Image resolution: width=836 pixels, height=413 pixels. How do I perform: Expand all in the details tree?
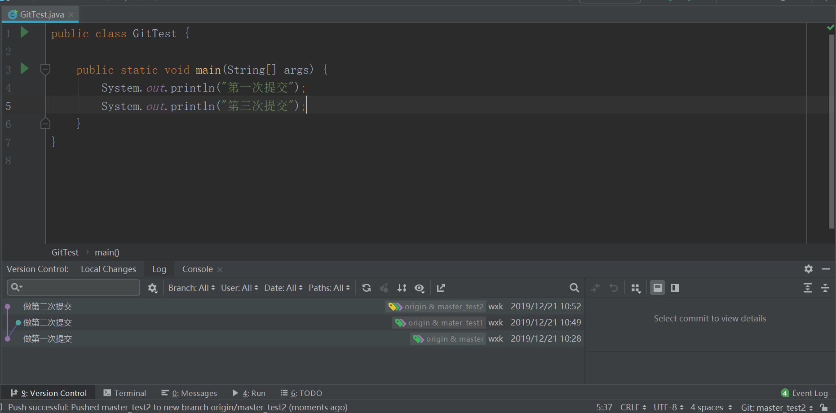808,288
